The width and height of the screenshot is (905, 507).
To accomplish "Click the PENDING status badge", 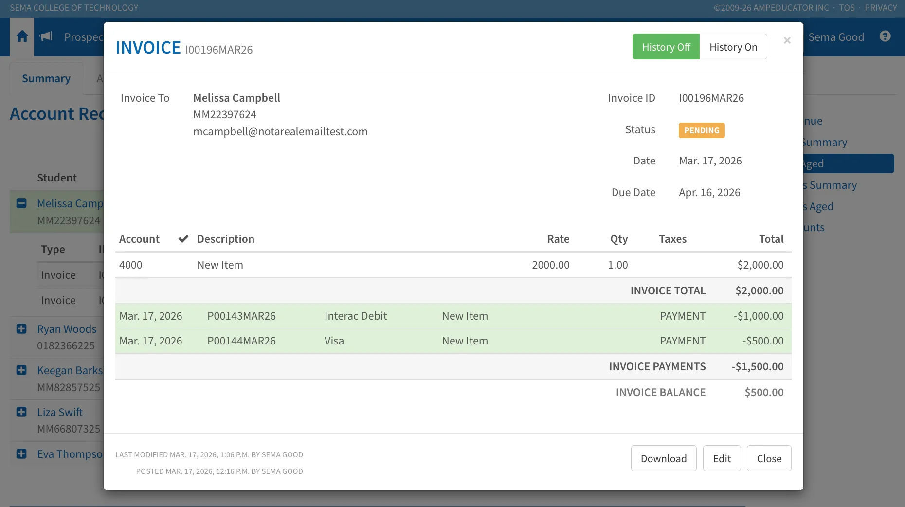I will (x=702, y=130).
